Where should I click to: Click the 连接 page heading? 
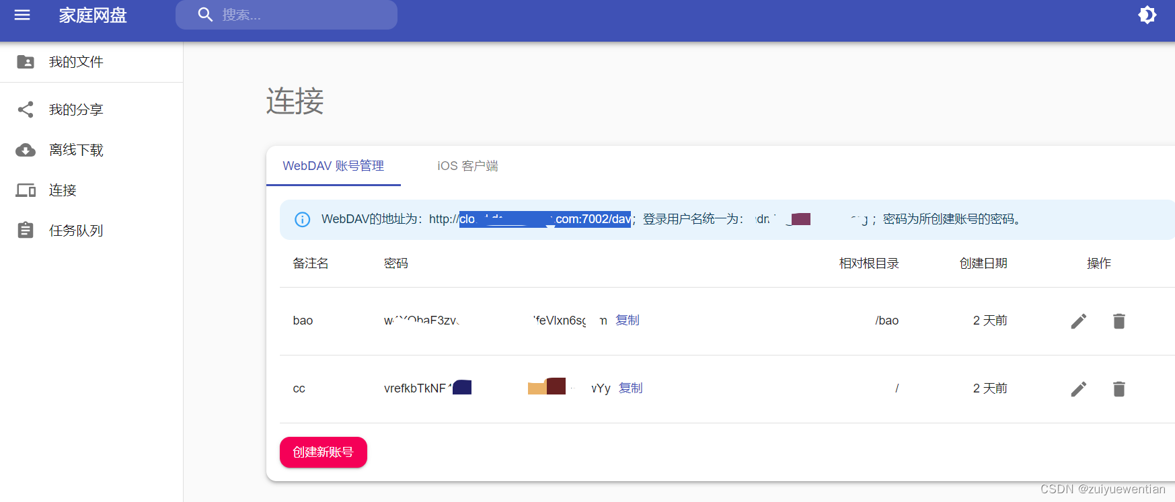pyautogui.click(x=295, y=101)
